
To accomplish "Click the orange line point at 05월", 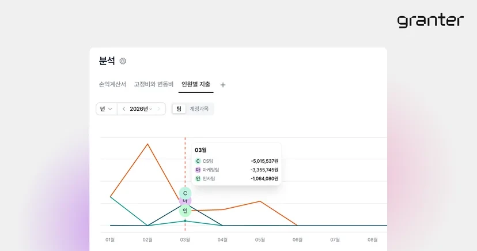I will tap(260, 201).
